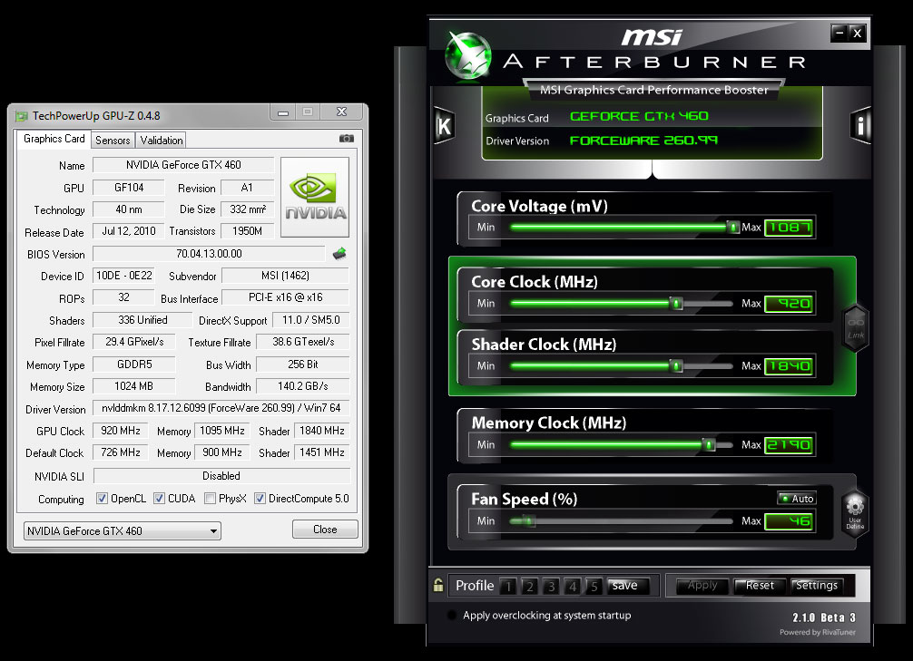
Task: Click the Default Clock value 726 MHz
Action: [121, 452]
